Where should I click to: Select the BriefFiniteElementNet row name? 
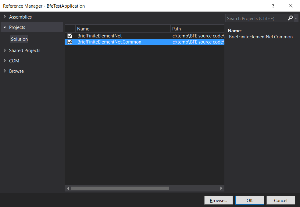pyautogui.click(x=99, y=36)
